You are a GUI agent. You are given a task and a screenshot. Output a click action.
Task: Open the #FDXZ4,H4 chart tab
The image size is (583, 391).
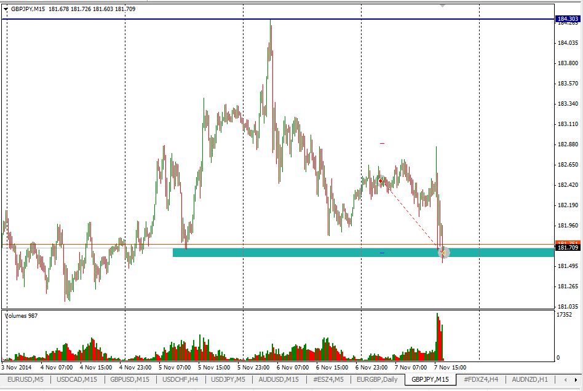tap(481, 379)
